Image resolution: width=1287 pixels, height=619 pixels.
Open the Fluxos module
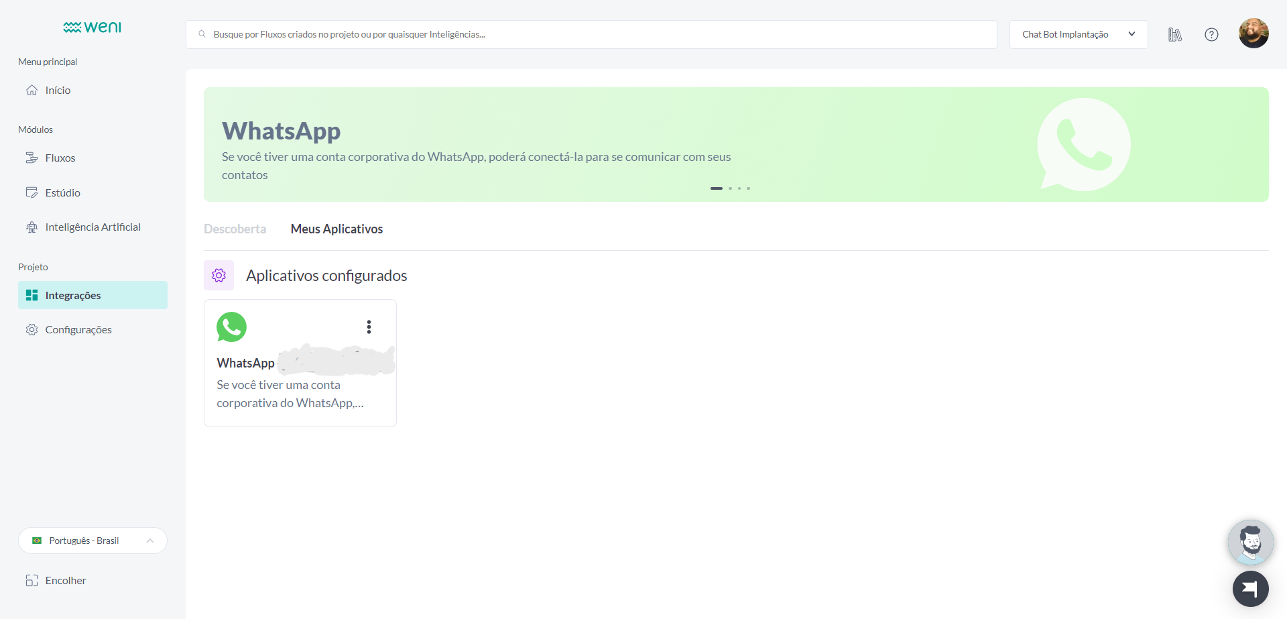click(x=60, y=158)
